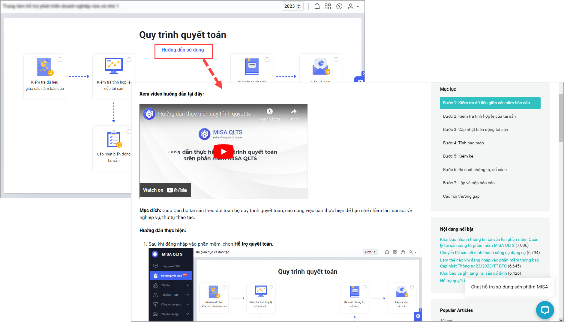Open 'Khai báo nhanh thông tin tài sản' article link
Screen dimensions: 564x322
coord(489,242)
